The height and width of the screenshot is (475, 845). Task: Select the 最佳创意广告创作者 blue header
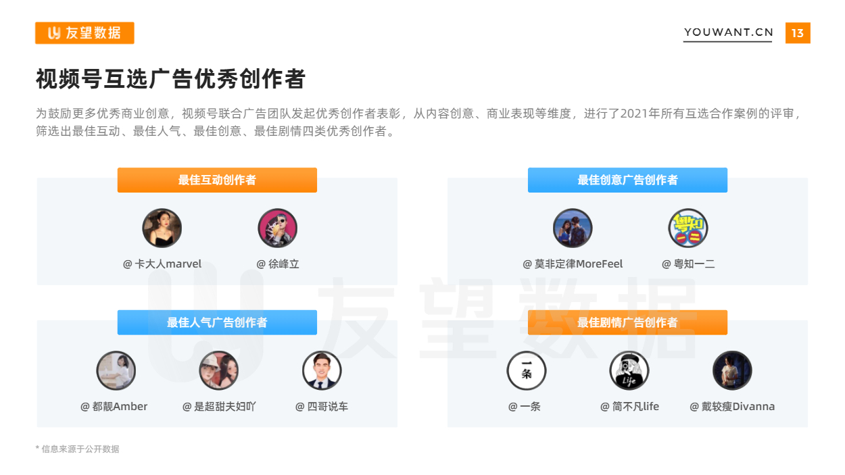pos(627,180)
